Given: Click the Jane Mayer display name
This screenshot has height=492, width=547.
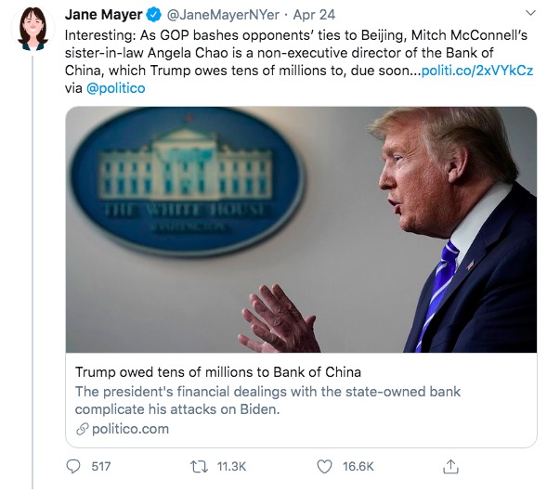Looking at the screenshot, I should pos(104,15).
